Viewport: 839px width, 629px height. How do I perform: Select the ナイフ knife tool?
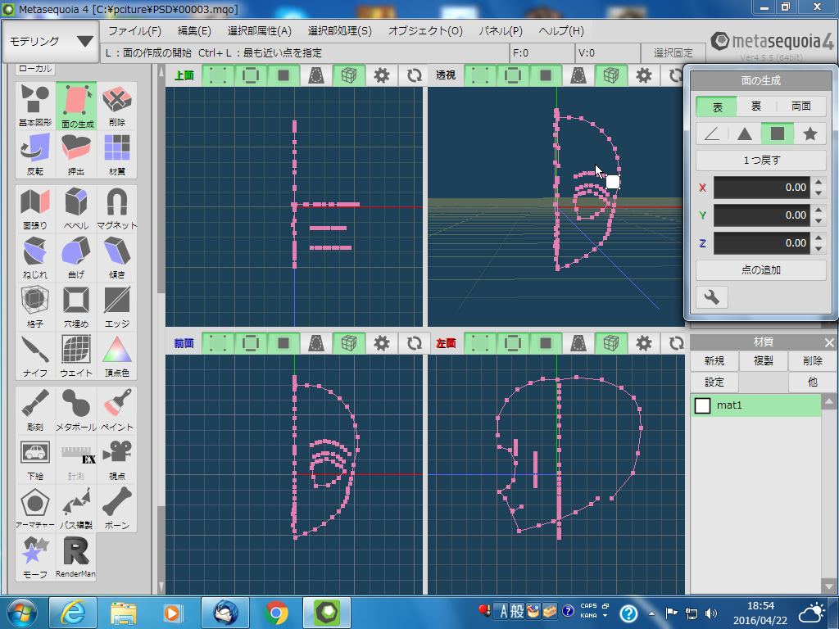pos(35,356)
